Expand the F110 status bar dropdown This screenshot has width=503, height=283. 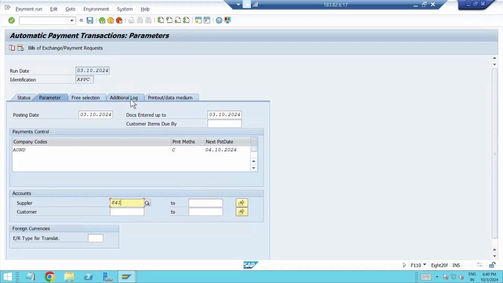pos(424,265)
